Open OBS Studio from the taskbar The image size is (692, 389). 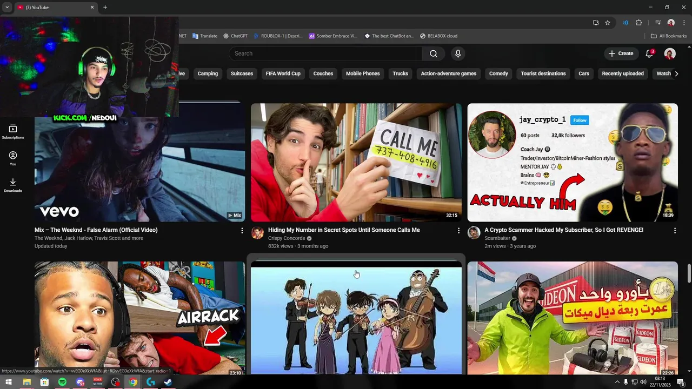[115, 382]
